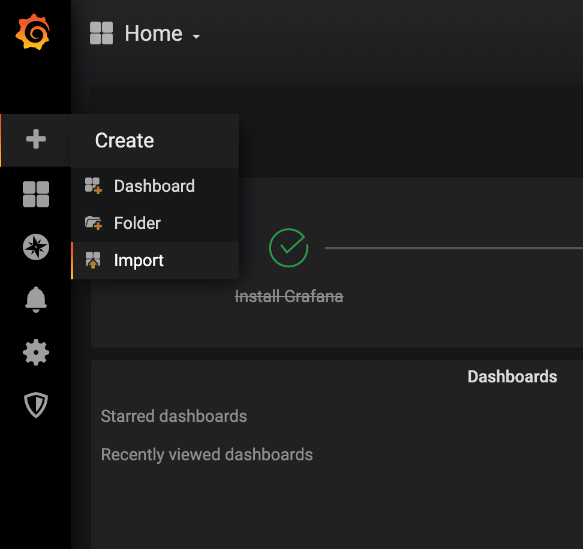Click the green Install Grafana checkmark circle
583x549 pixels.
click(289, 248)
